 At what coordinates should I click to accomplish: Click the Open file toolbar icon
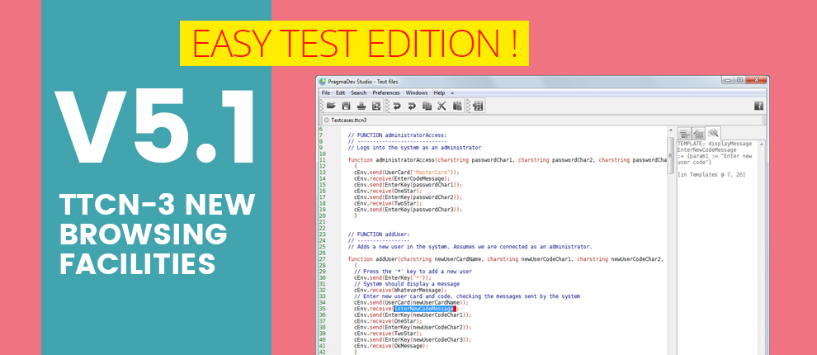(x=331, y=106)
